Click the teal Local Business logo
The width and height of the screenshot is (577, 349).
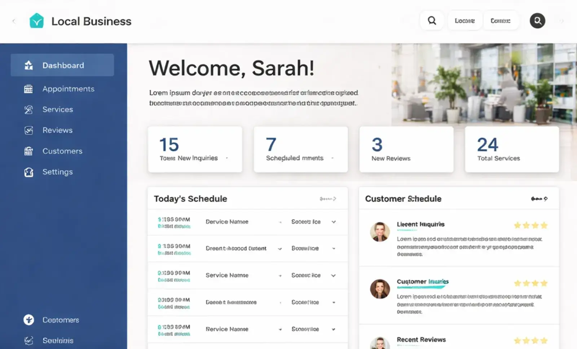pyautogui.click(x=36, y=20)
